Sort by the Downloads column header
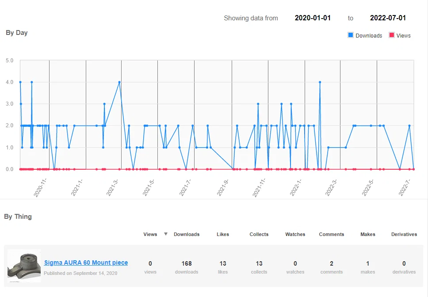The height and width of the screenshot is (297, 428). coord(187,234)
